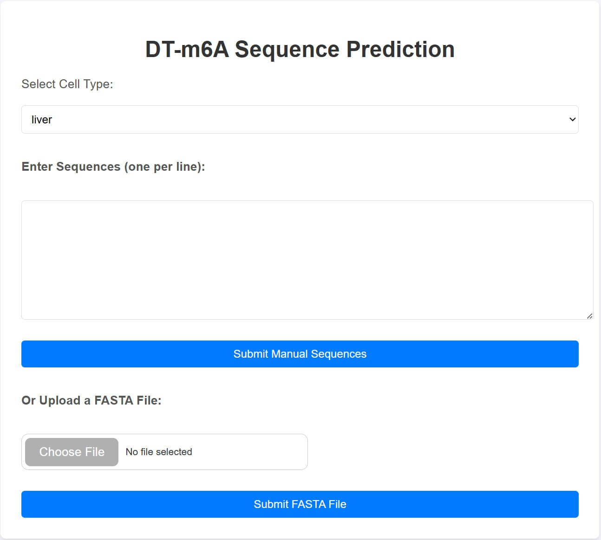This screenshot has width=601, height=540.
Task: Click the 'No file selected' text
Action: [x=159, y=452]
